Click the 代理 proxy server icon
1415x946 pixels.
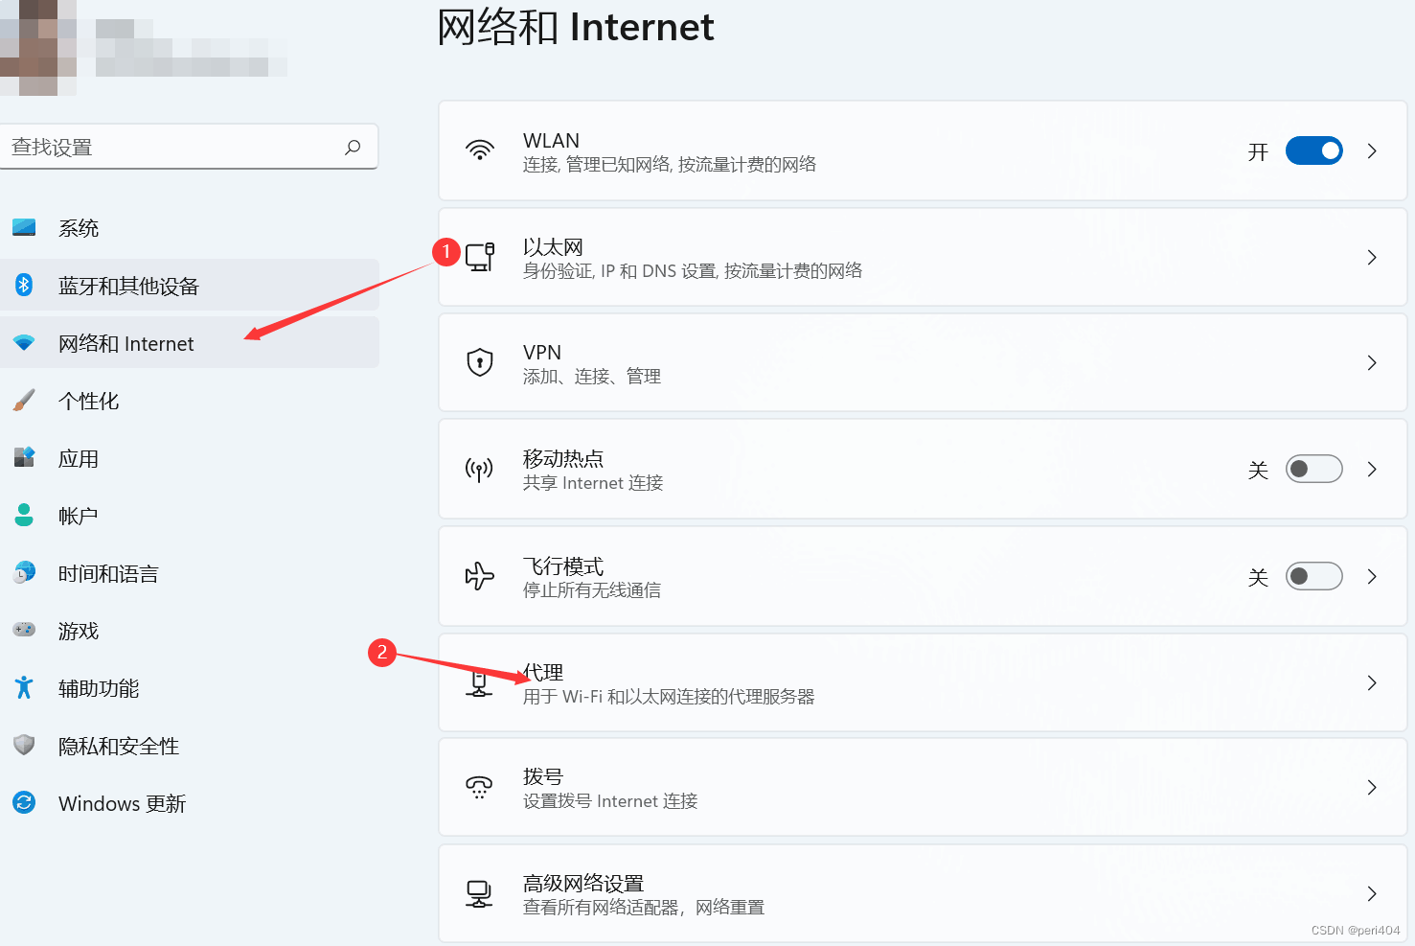[479, 682]
